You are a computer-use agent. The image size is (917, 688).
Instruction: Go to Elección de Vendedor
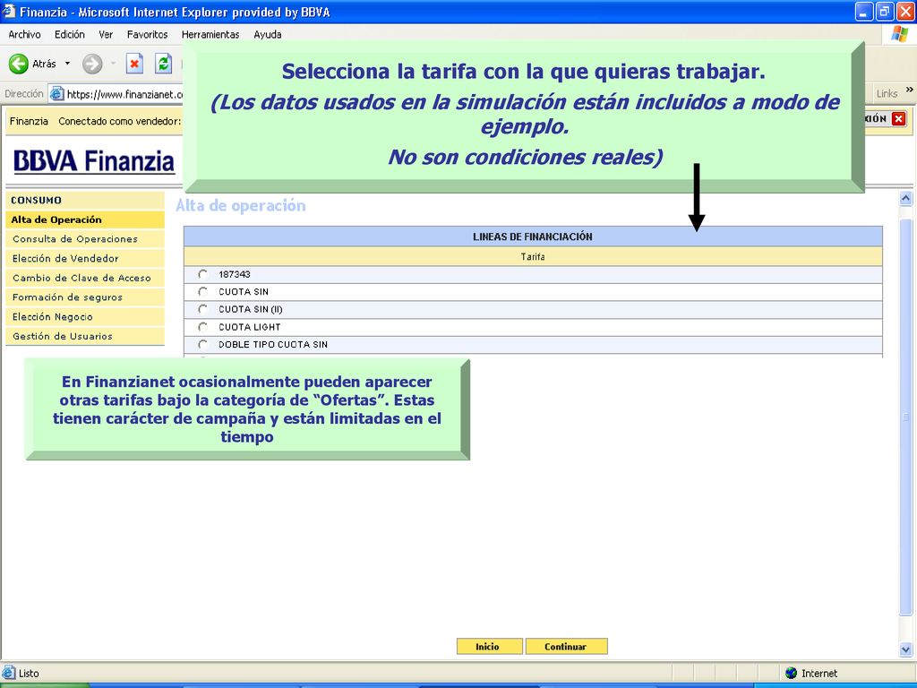pyautogui.click(x=85, y=259)
